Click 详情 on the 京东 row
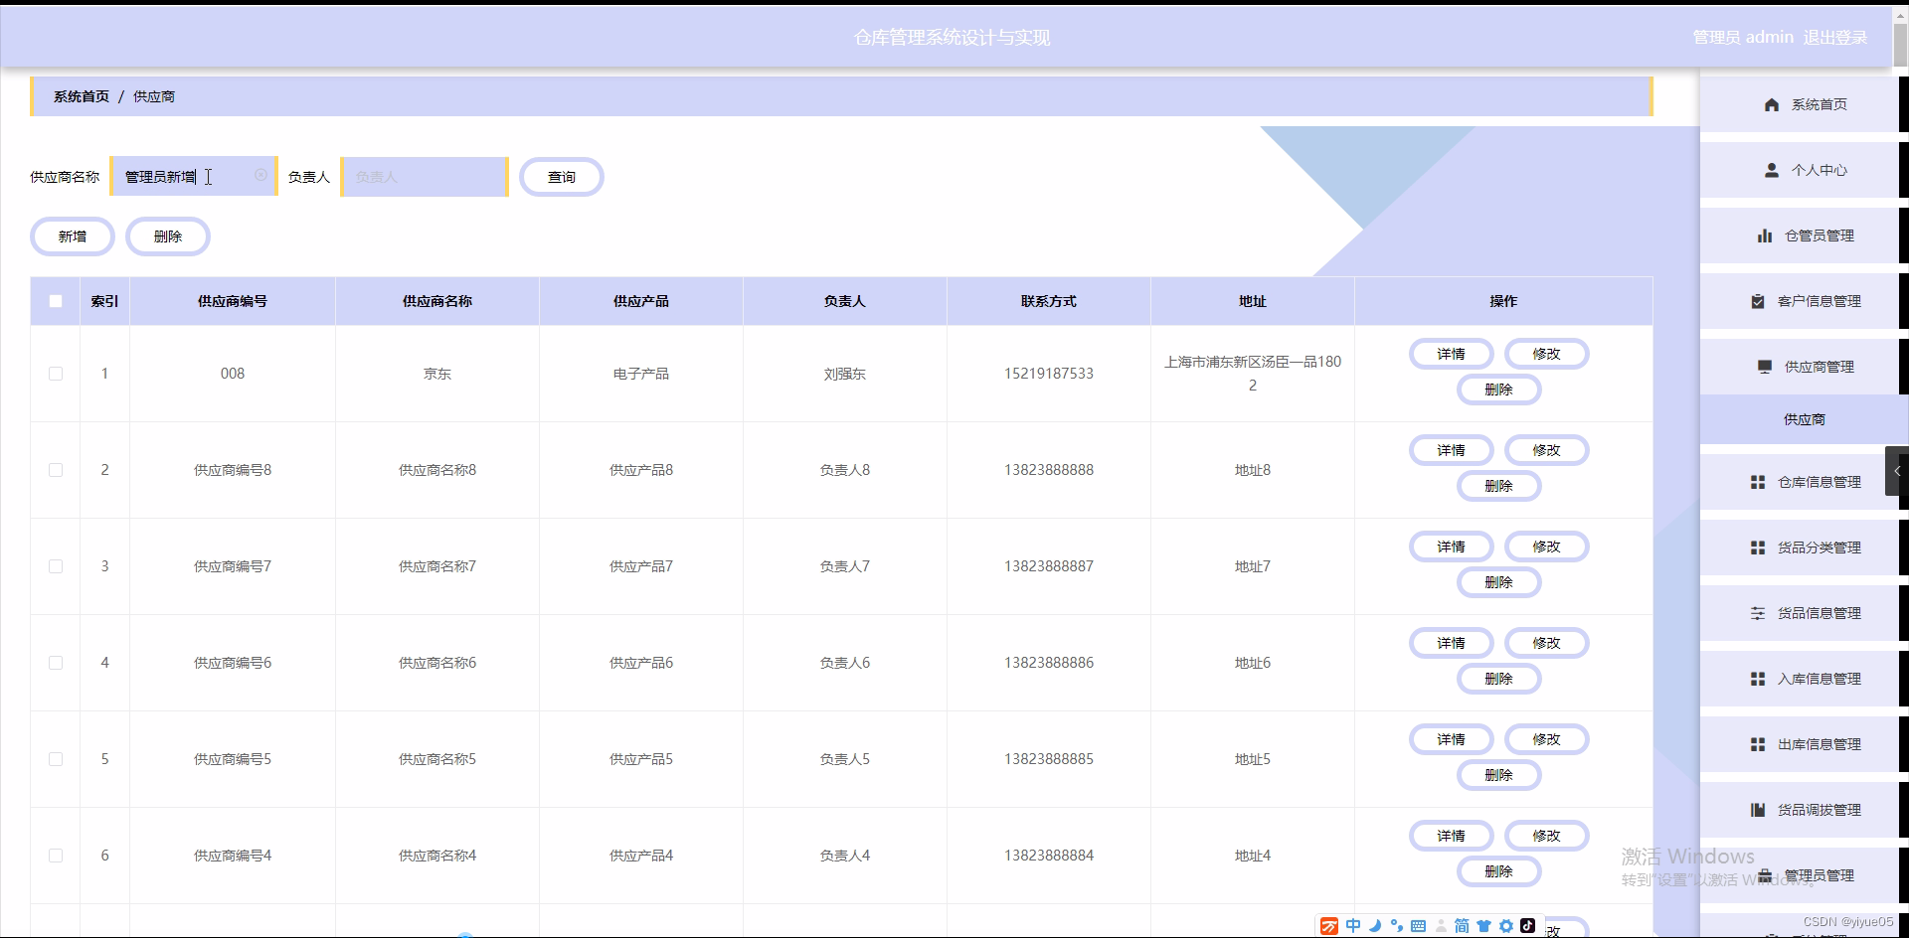 (1451, 354)
